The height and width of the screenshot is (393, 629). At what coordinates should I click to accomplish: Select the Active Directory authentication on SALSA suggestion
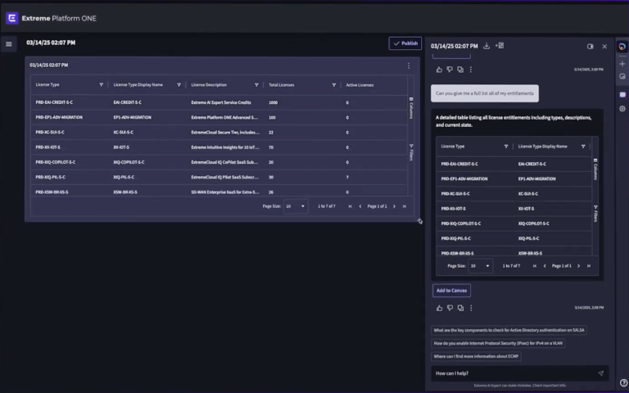tap(509, 330)
